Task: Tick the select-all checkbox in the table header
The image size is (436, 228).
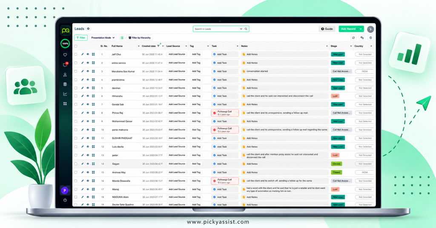Action: 76,46
